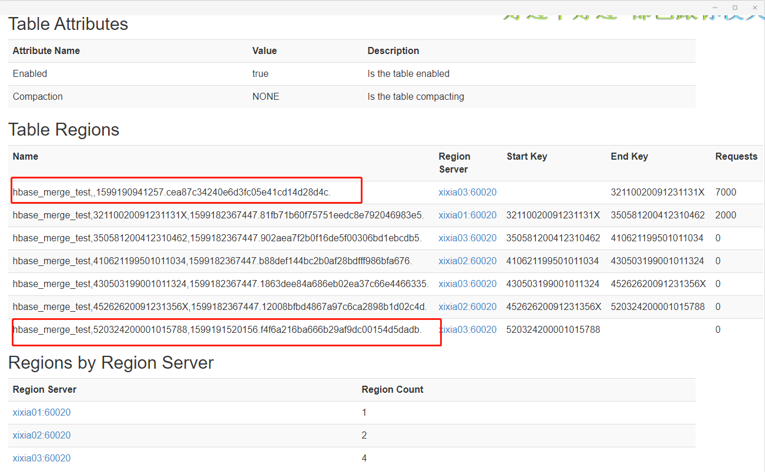Click the Requests column header
This screenshot has width=765, height=472.
(x=736, y=156)
